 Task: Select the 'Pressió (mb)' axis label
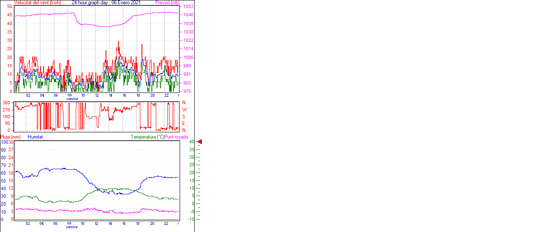[167, 3]
